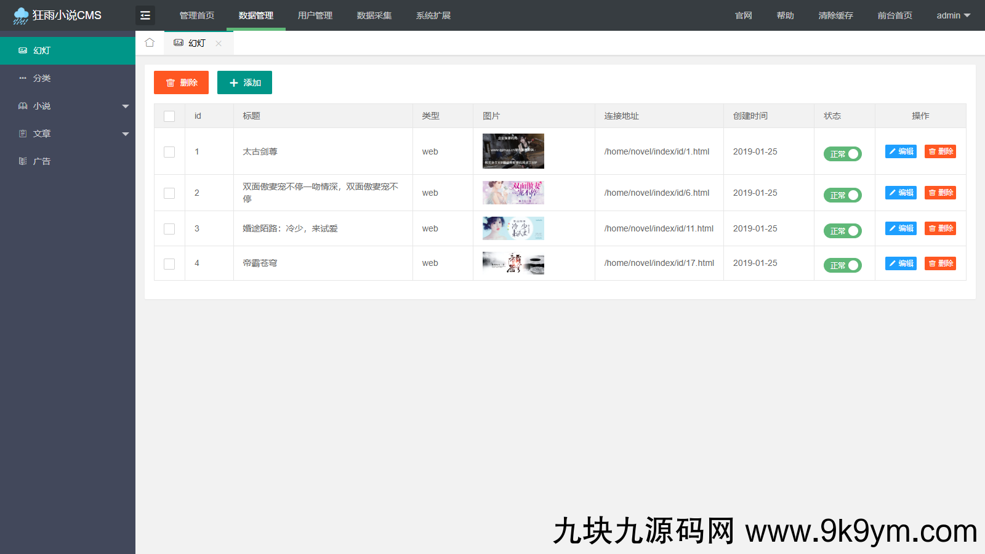Open the 数据采集 top menu
The height and width of the screenshot is (554, 985).
click(374, 15)
